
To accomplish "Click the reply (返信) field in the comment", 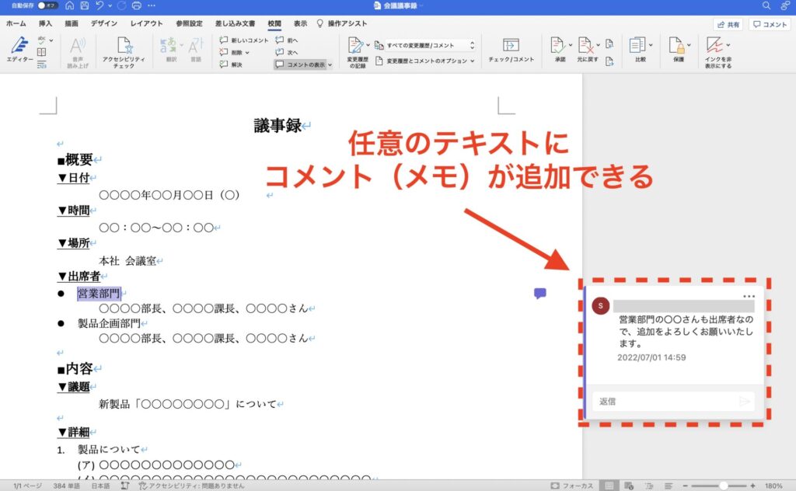I will tap(665, 402).
